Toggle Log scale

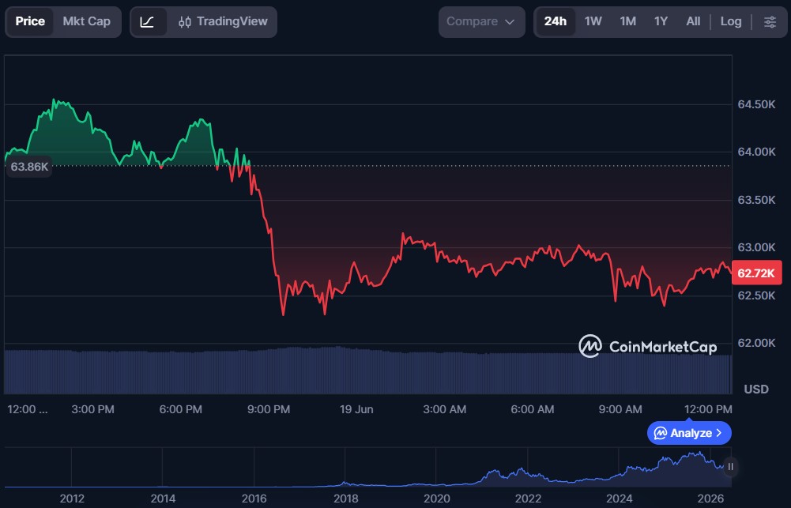tap(731, 21)
